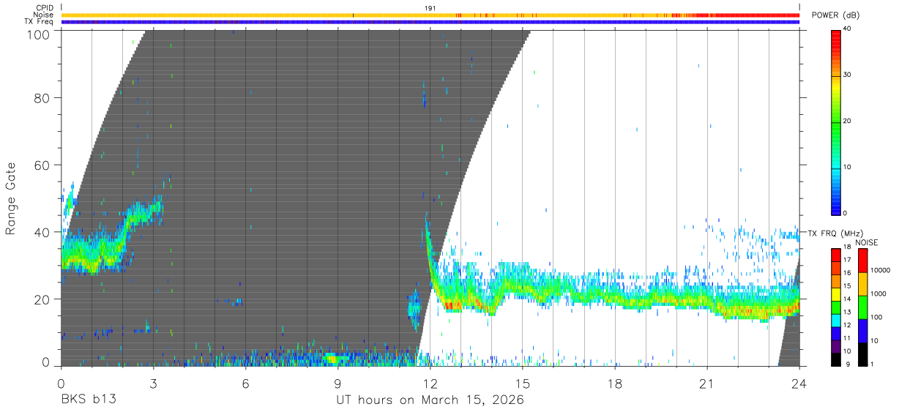Click the NOISE legend title
Viewport: 899px width, 415px height.
click(866, 242)
